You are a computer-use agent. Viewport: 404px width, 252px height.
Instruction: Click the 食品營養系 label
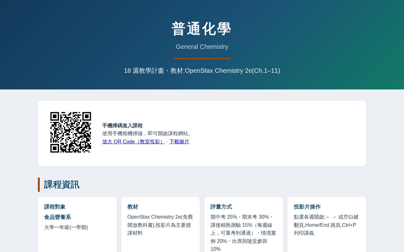pos(57,217)
